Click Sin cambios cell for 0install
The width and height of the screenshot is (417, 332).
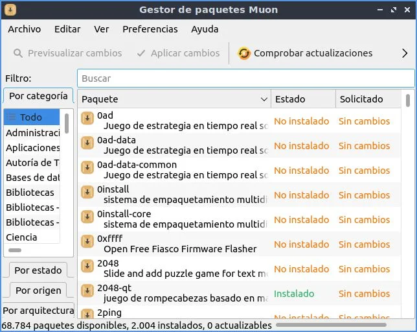[x=364, y=195]
